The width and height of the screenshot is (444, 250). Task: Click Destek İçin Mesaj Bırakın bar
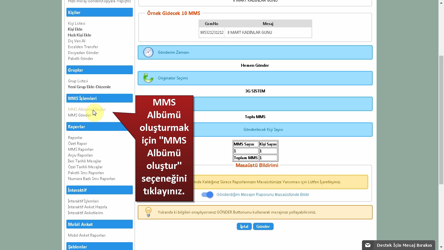(x=404, y=245)
